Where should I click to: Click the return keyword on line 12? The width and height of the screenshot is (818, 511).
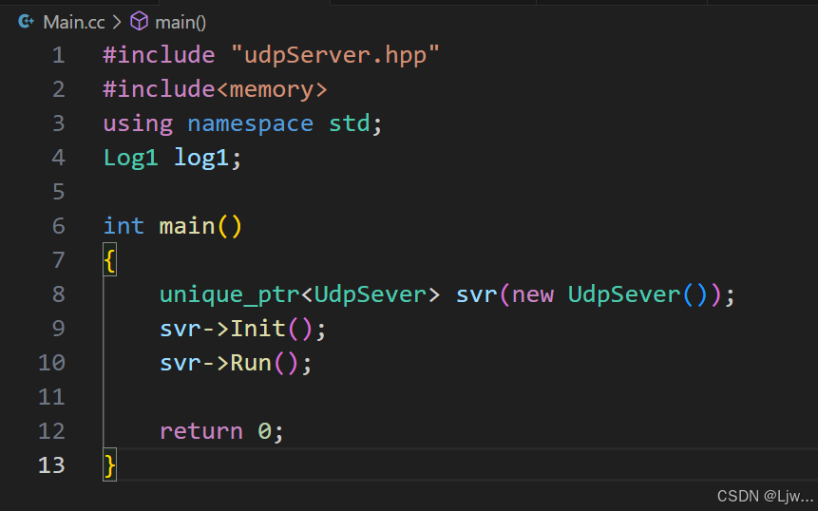[200, 431]
